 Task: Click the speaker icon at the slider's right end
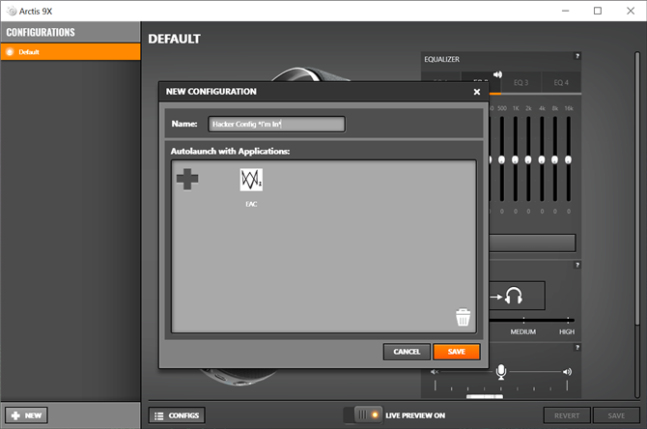click(x=567, y=371)
